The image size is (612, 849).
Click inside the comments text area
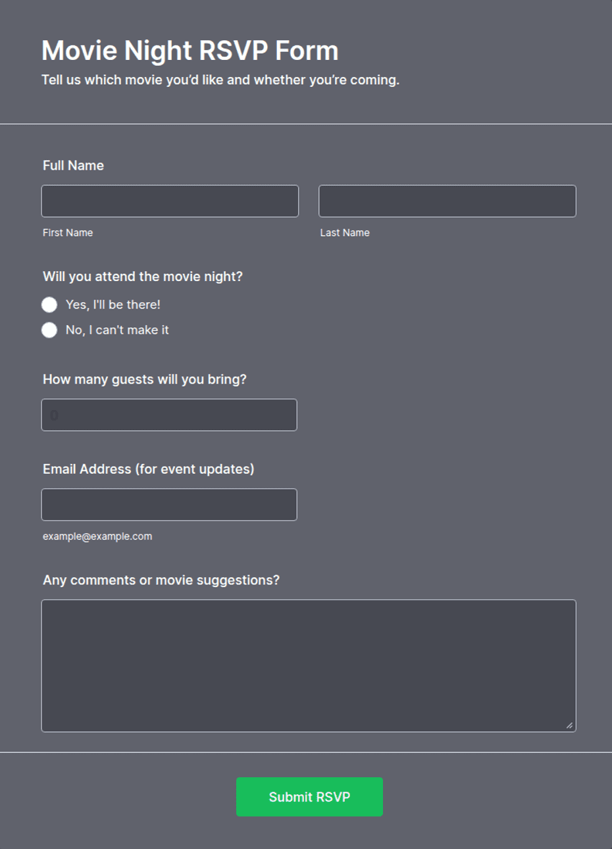pos(309,665)
